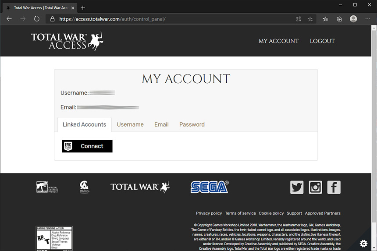Viewport: 377px width, 251px height.
Task: Open the Collections toolbar icon
Action: [x=339, y=19]
